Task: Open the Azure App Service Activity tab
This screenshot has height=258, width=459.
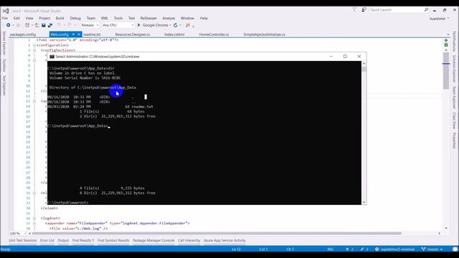Action: [x=224, y=241]
